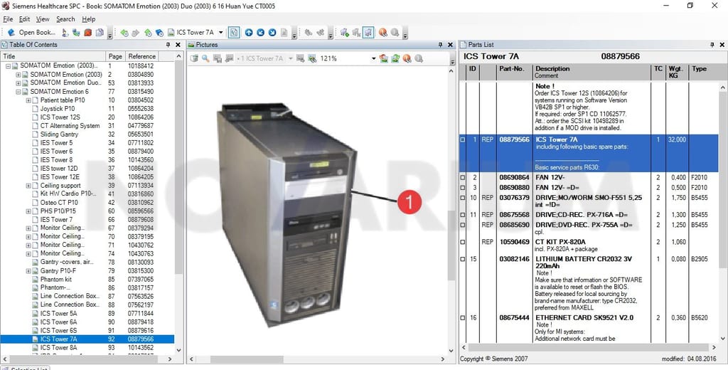Screen dimensions: 728x370
Task: Click the blue down-left arrow circle icon
Action: 260,33
